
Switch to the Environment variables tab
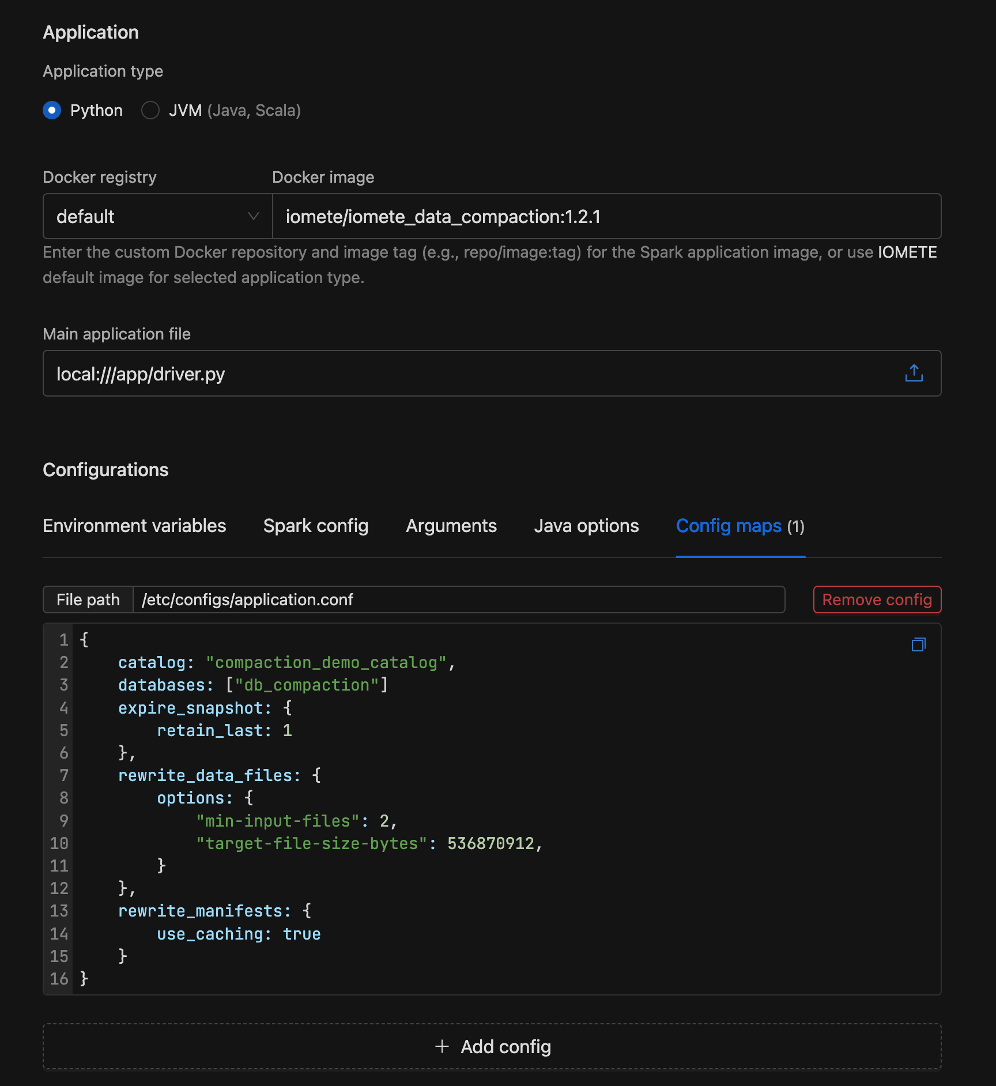coord(134,526)
